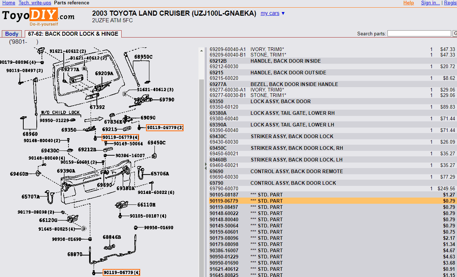Click diagram part number 66110H
The height and width of the screenshot is (277, 457).
click(146, 204)
